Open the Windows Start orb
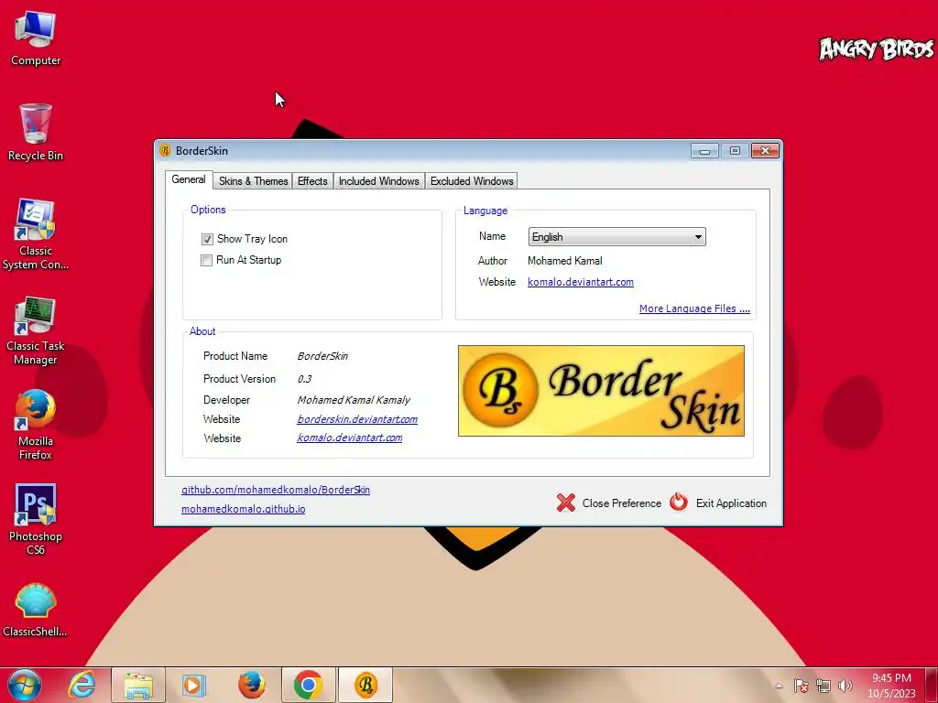The image size is (938, 703). pyautogui.click(x=25, y=685)
